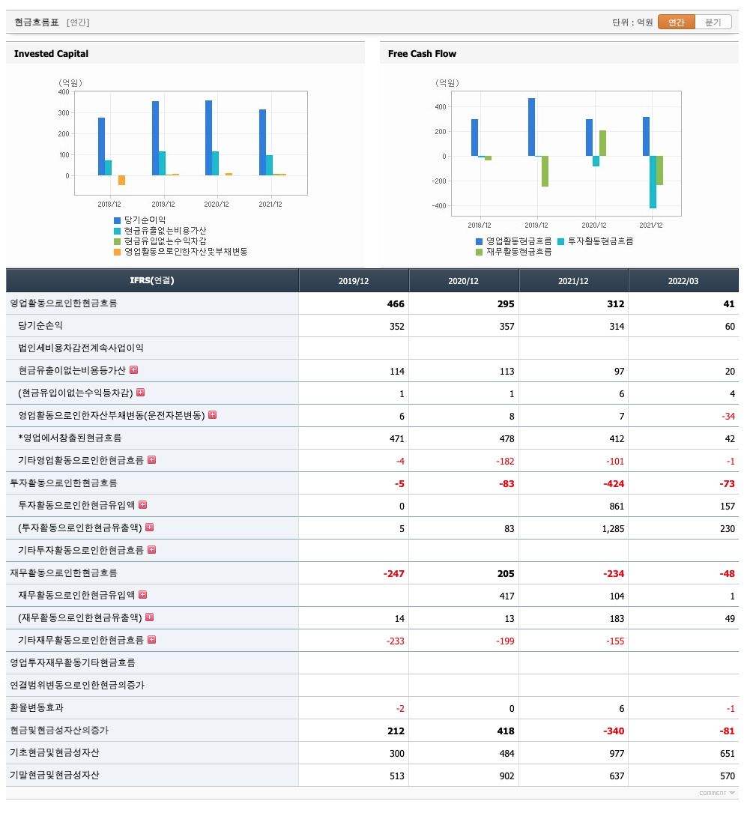Viewport: 747px width, 813px height.
Task: Expand the (현금유입이없는수익등차감) row
Action: pyautogui.click(x=140, y=393)
